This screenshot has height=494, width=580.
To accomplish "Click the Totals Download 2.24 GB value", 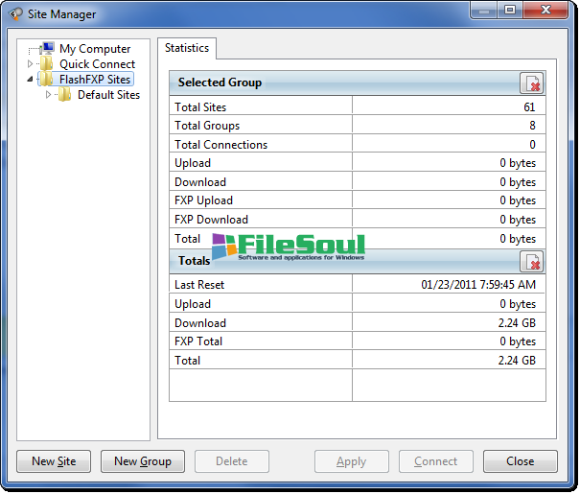I will pos(516,323).
